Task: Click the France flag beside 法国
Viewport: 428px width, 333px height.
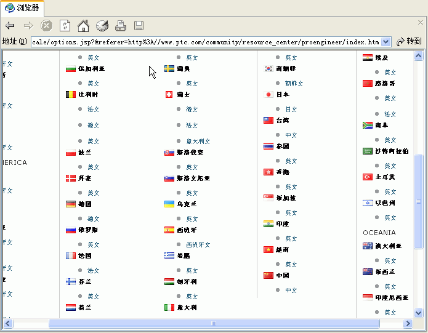Action: [71, 256]
